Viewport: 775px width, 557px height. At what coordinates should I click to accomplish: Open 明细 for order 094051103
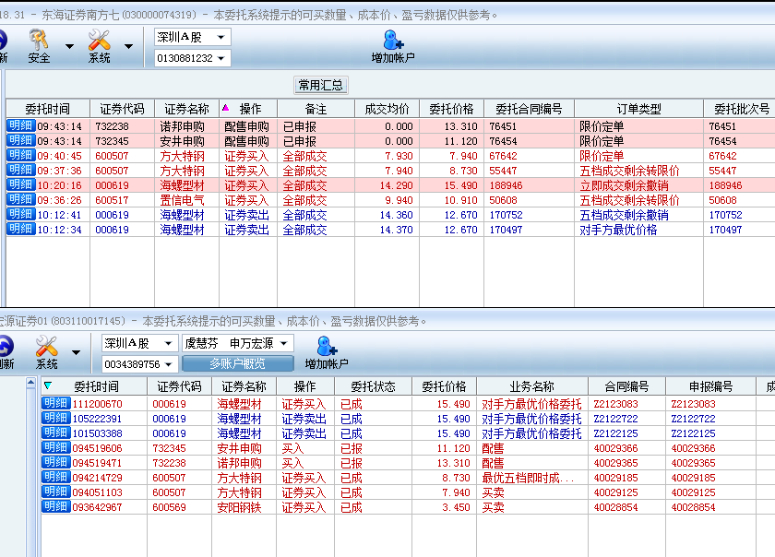click(x=56, y=492)
